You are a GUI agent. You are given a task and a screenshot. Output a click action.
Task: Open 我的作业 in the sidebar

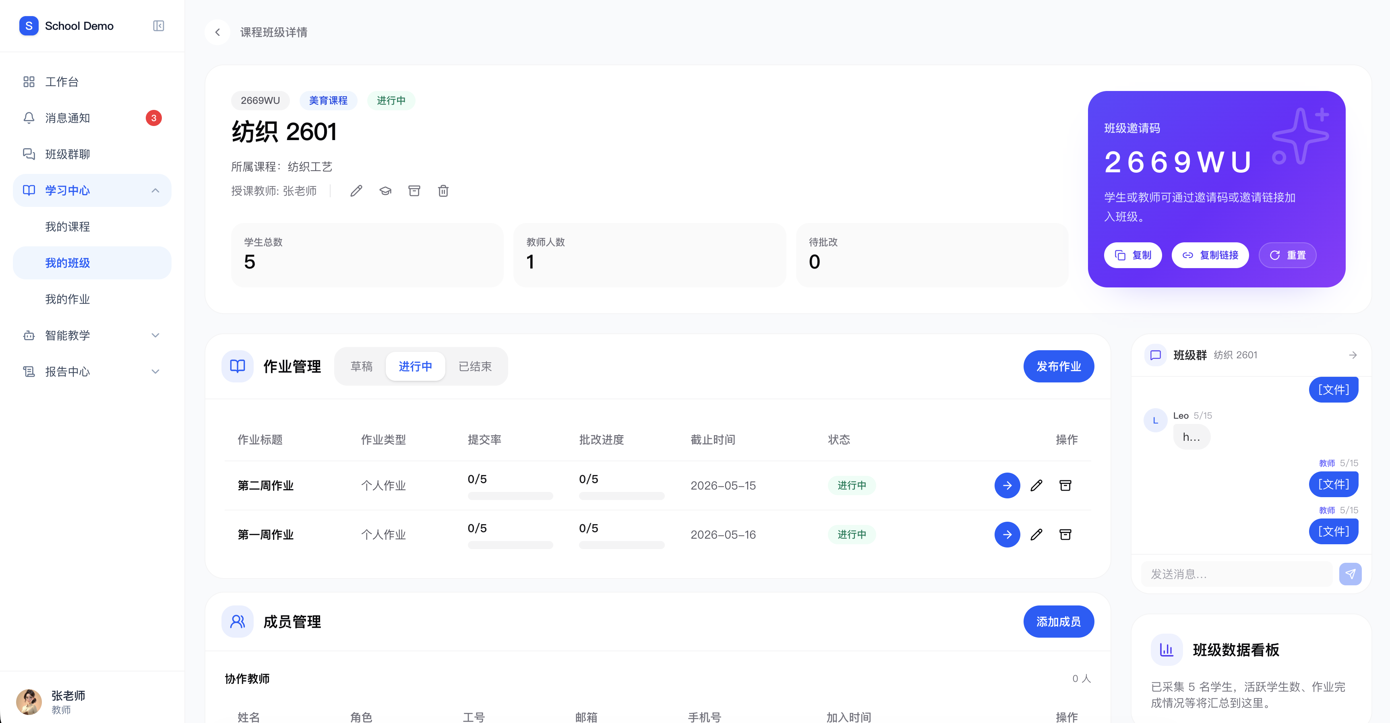pos(92,299)
